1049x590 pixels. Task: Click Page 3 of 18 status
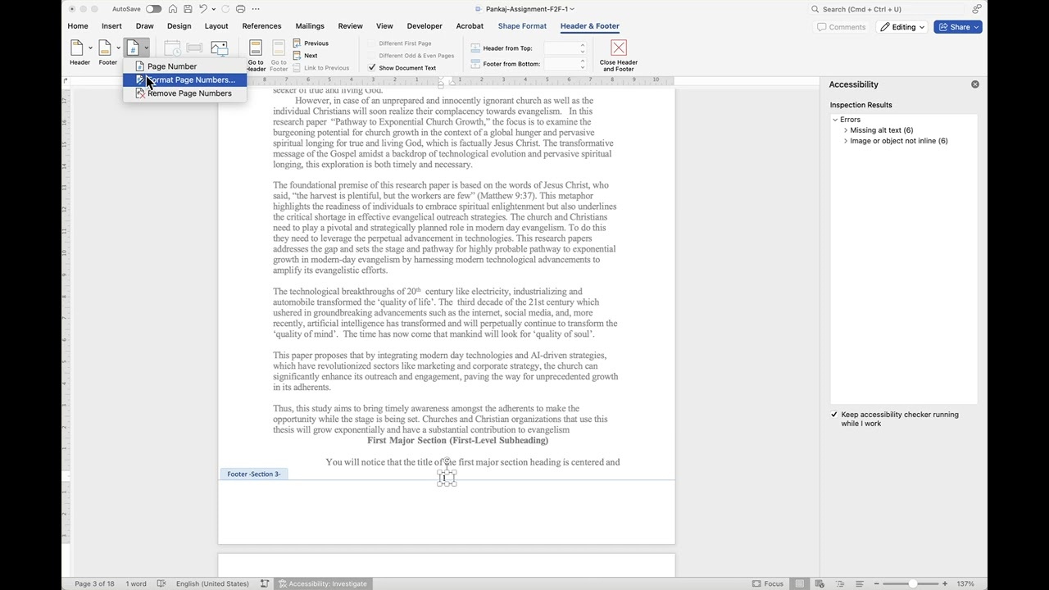pos(94,583)
